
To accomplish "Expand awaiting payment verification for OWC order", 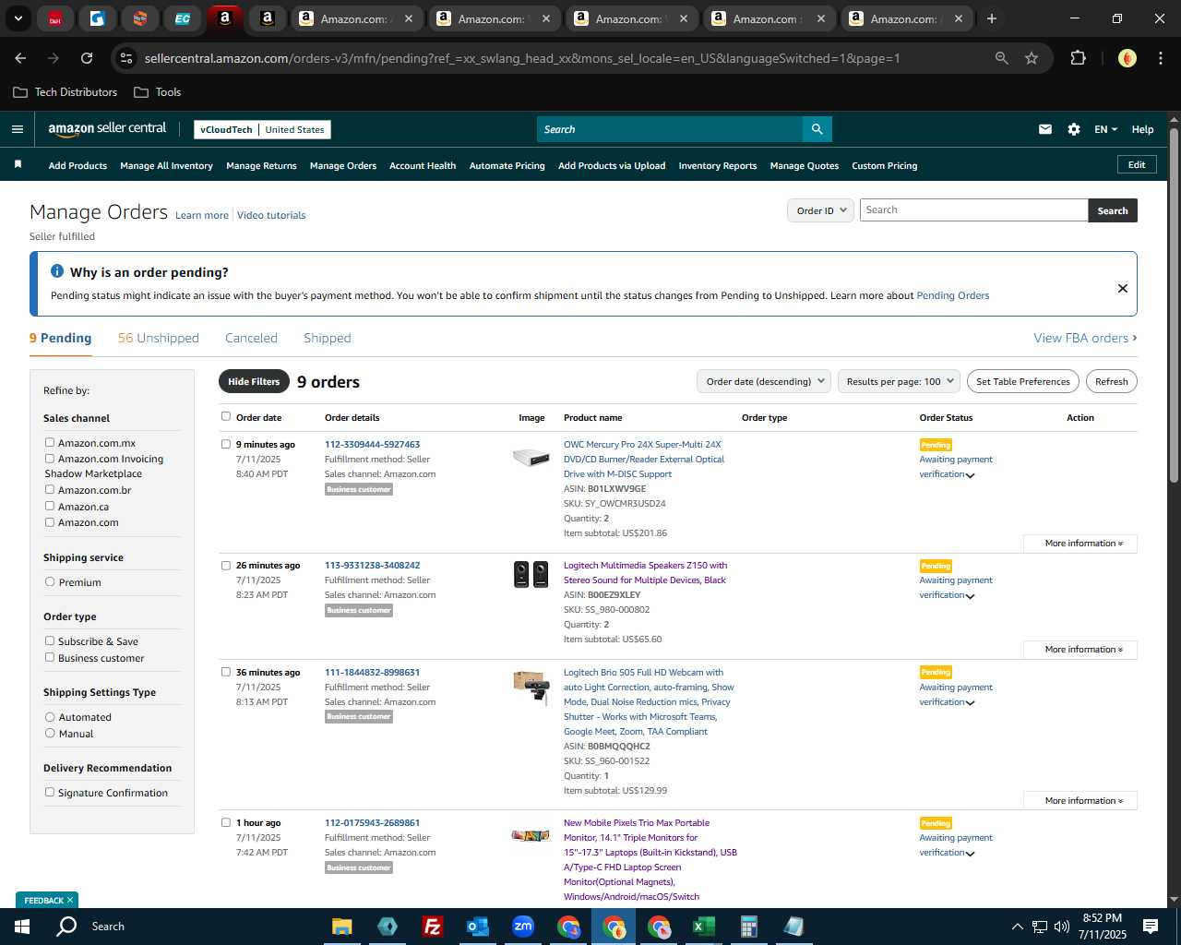I will point(970,475).
